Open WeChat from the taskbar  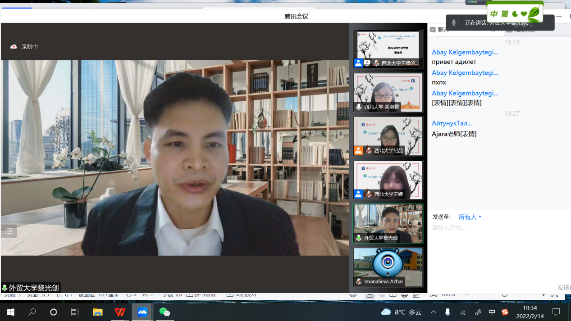pos(164,312)
